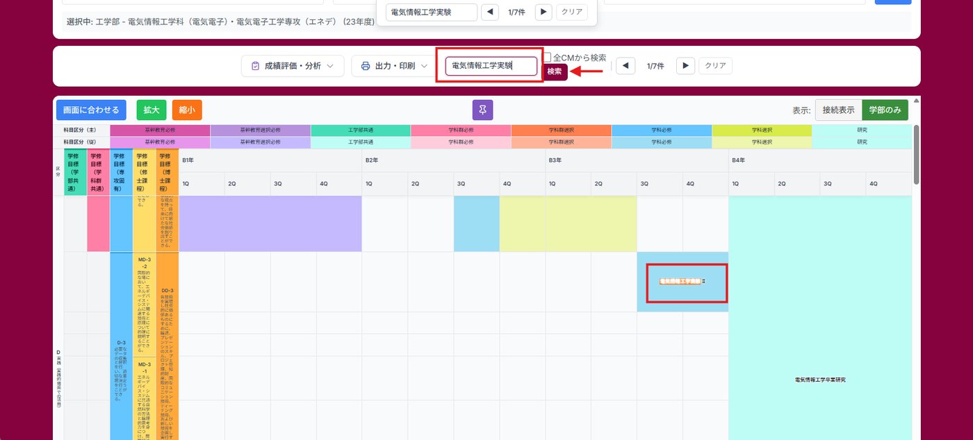Click the MD-3-2 learning goal cell

[144, 304]
